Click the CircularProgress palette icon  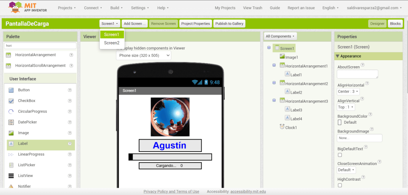pyautogui.click(x=11, y=112)
